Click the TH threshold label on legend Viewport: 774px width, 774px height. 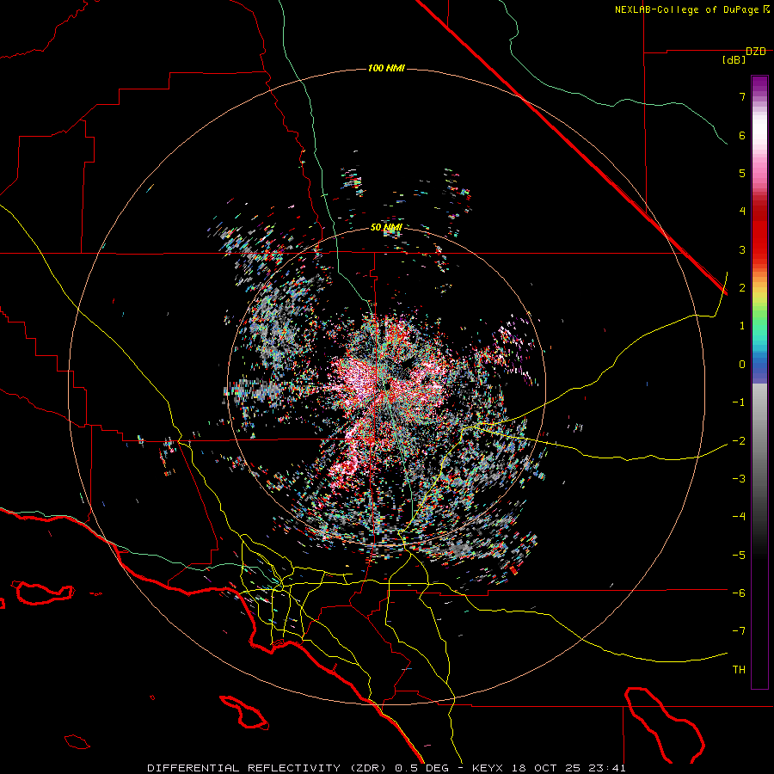point(739,670)
